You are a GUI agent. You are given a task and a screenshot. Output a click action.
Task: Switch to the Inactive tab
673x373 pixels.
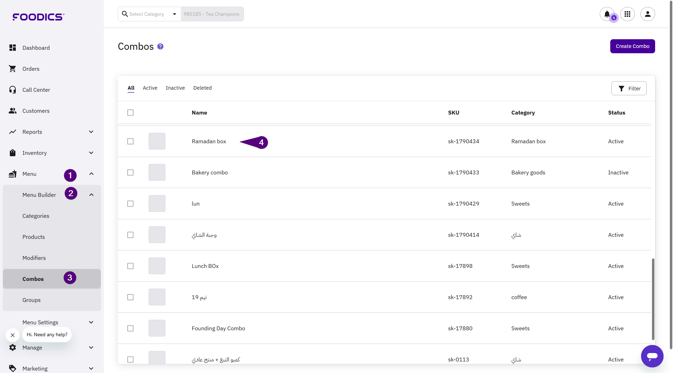tap(175, 88)
